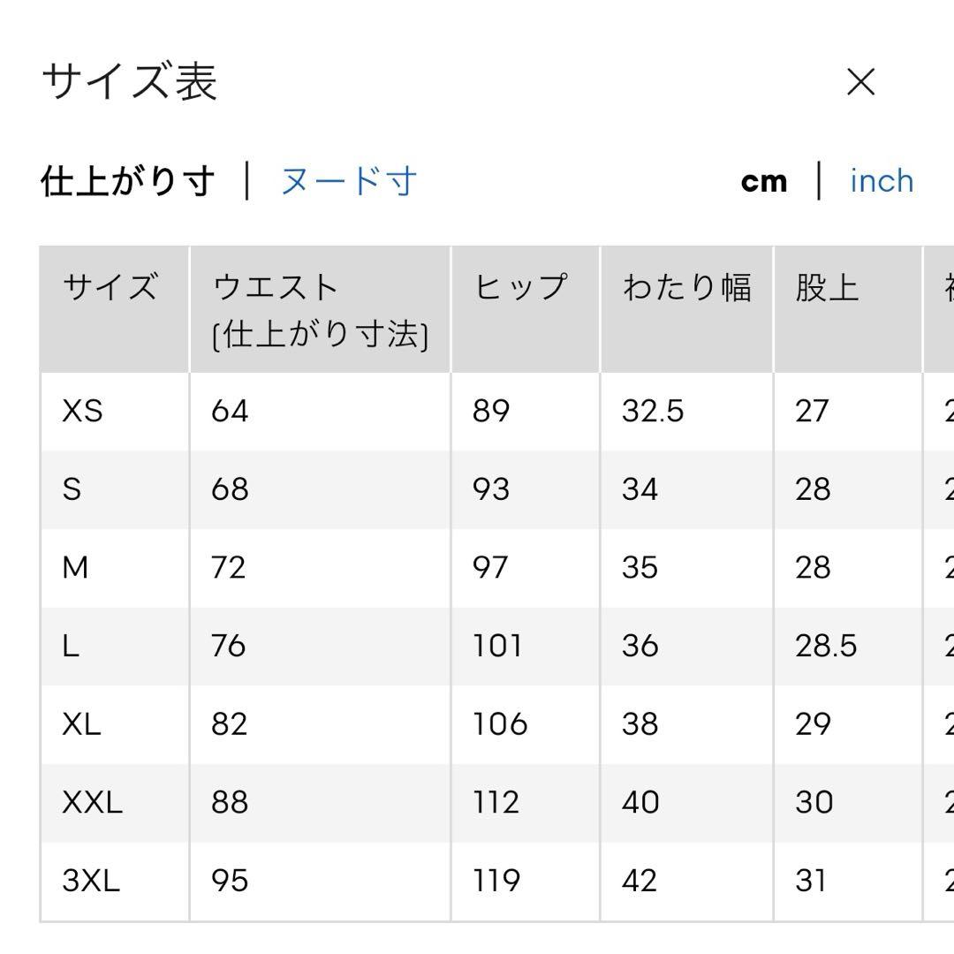Image resolution: width=954 pixels, height=954 pixels.
Task: Select the 3XL size row label
Action: pos(91,881)
